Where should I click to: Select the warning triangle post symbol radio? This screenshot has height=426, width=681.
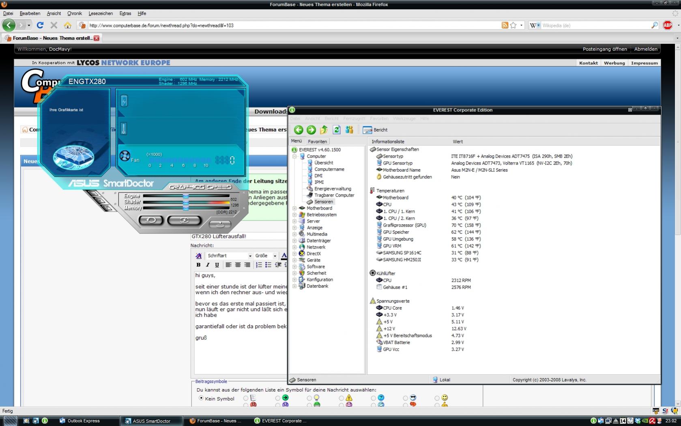(342, 398)
